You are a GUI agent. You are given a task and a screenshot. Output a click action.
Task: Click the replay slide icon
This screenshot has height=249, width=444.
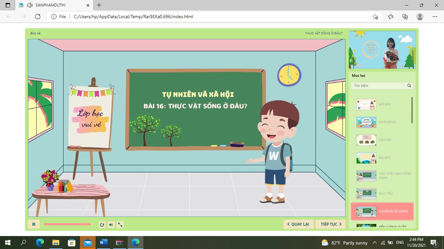pos(102,224)
